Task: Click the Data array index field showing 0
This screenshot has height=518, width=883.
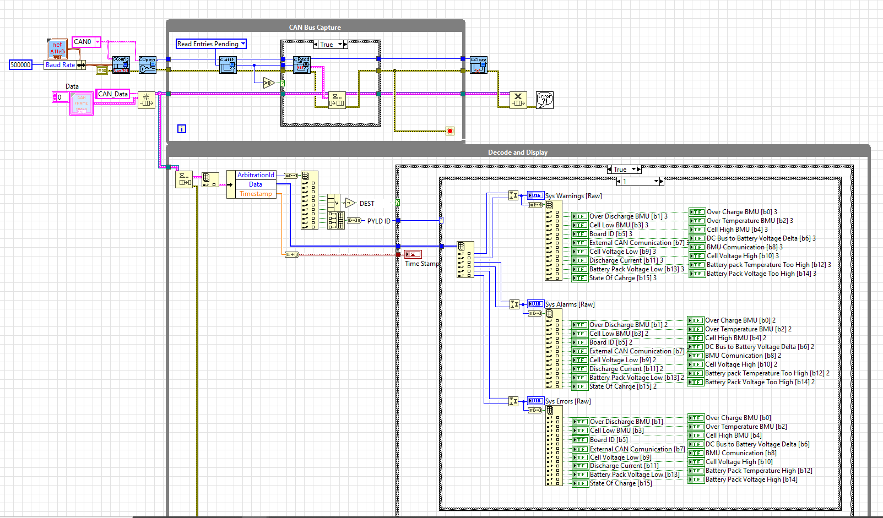Action: click(62, 97)
